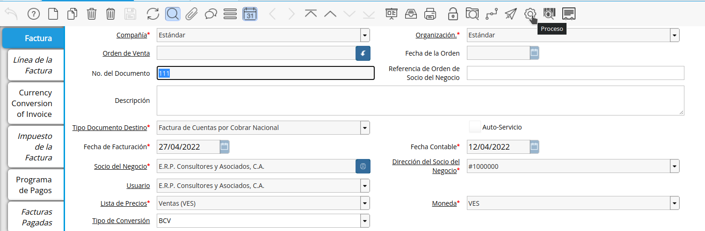This screenshot has width=705, height=231.
Task: Open Fecha de Facturación calendar picker
Action: (225, 147)
